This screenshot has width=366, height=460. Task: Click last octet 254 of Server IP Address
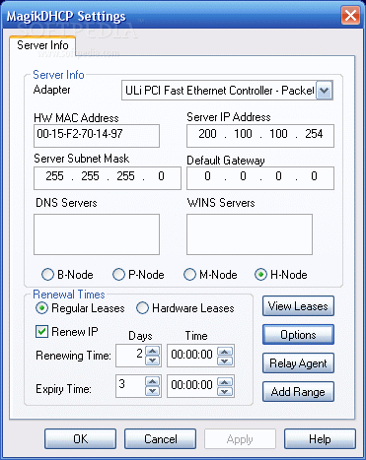[314, 134]
